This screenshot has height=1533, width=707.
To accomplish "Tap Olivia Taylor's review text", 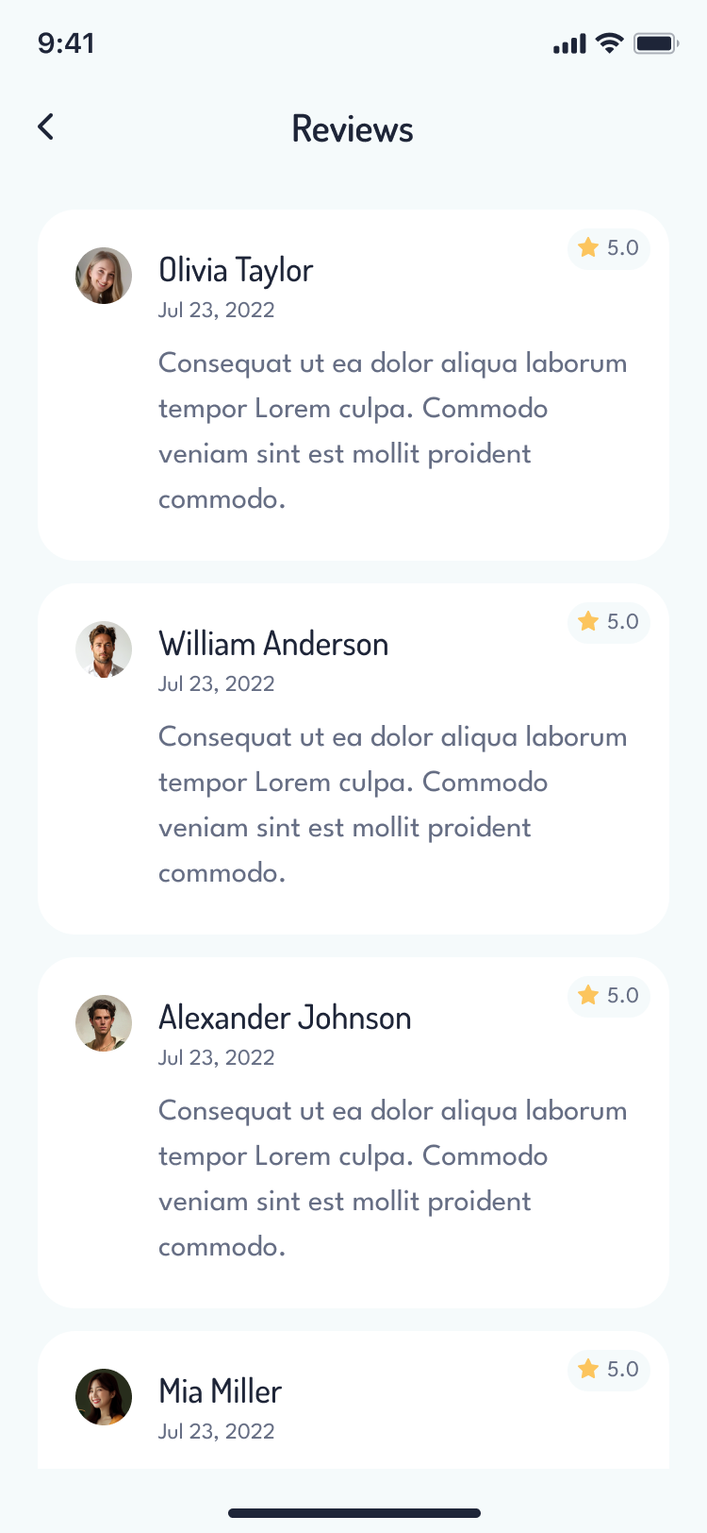I will pyautogui.click(x=392, y=430).
